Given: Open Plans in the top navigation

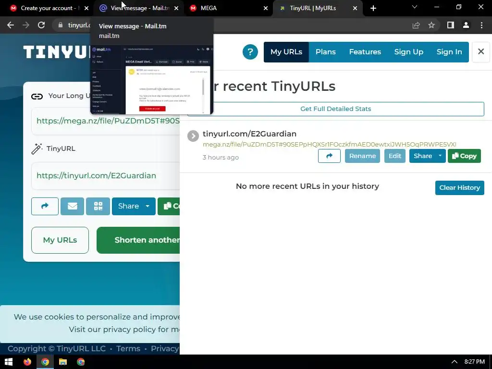Looking at the screenshot, I should (x=325, y=52).
